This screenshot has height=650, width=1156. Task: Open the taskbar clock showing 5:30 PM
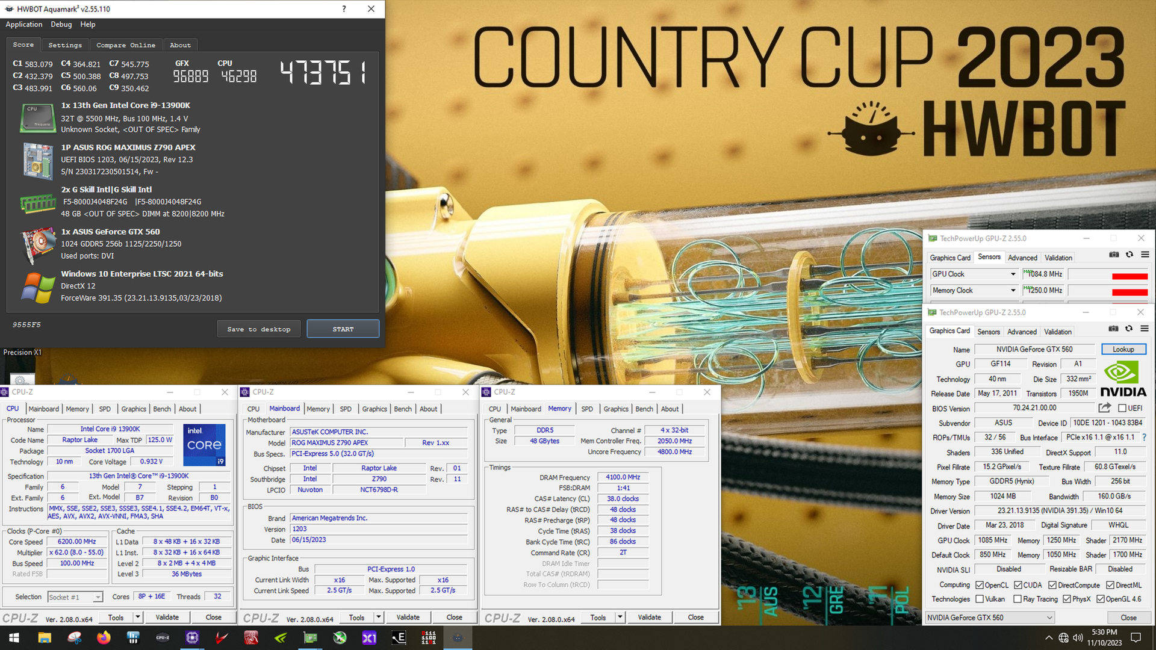(x=1104, y=638)
